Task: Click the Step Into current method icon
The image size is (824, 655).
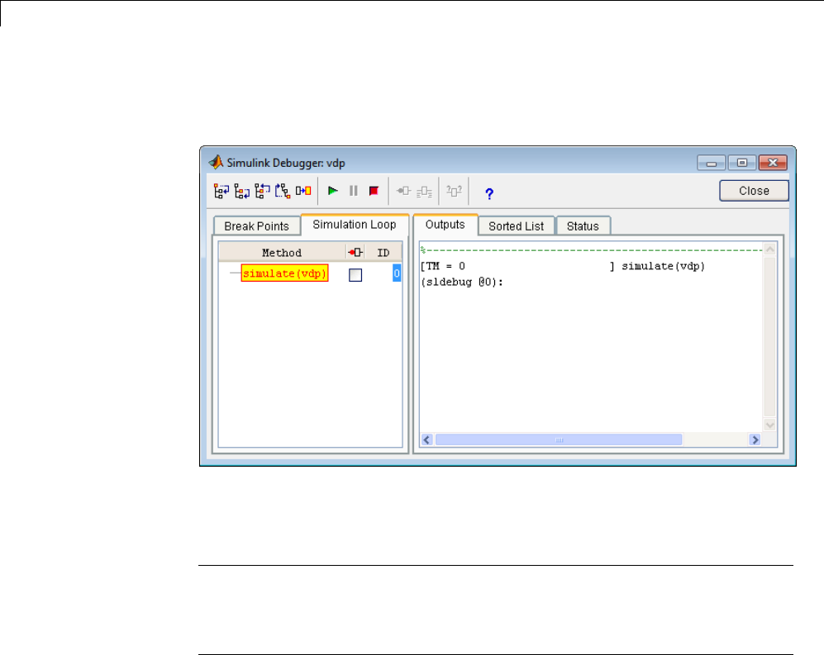Action: 221,191
